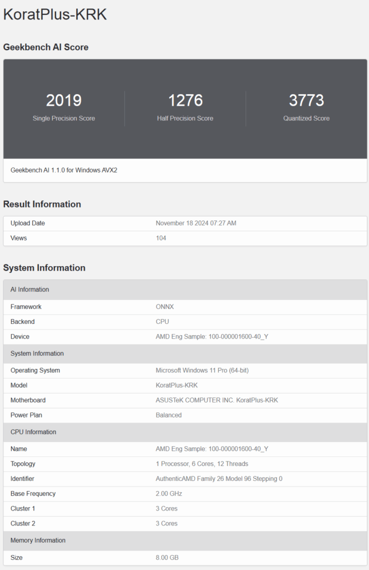Click the Views count 104
This screenshot has height=570, width=369.
161,238
